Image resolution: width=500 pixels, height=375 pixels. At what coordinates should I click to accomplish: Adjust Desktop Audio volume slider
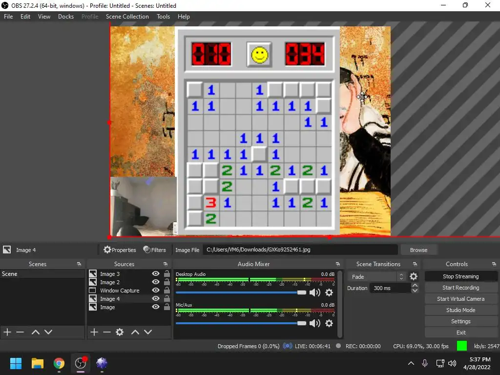241,292
